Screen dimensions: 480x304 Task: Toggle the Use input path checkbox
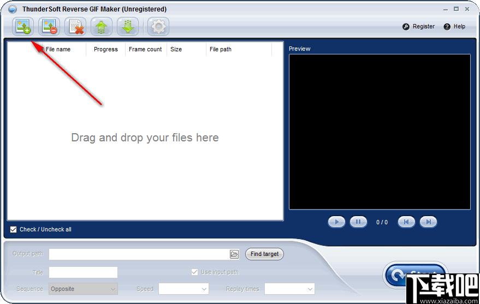tap(194, 272)
